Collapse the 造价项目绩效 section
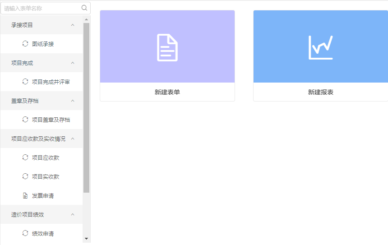Viewport: 388px width, 245px height. point(73,214)
